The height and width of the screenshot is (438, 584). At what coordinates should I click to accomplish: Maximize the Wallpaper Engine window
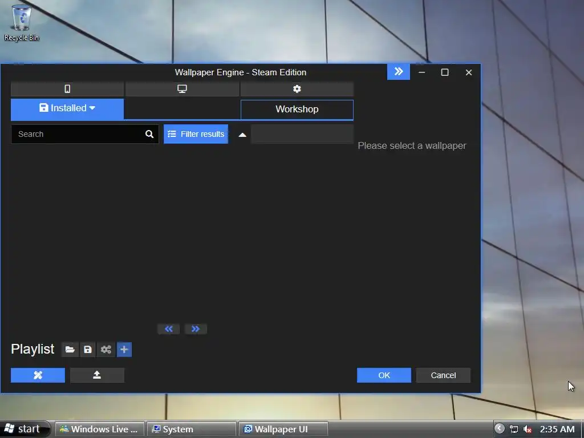click(445, 72)
